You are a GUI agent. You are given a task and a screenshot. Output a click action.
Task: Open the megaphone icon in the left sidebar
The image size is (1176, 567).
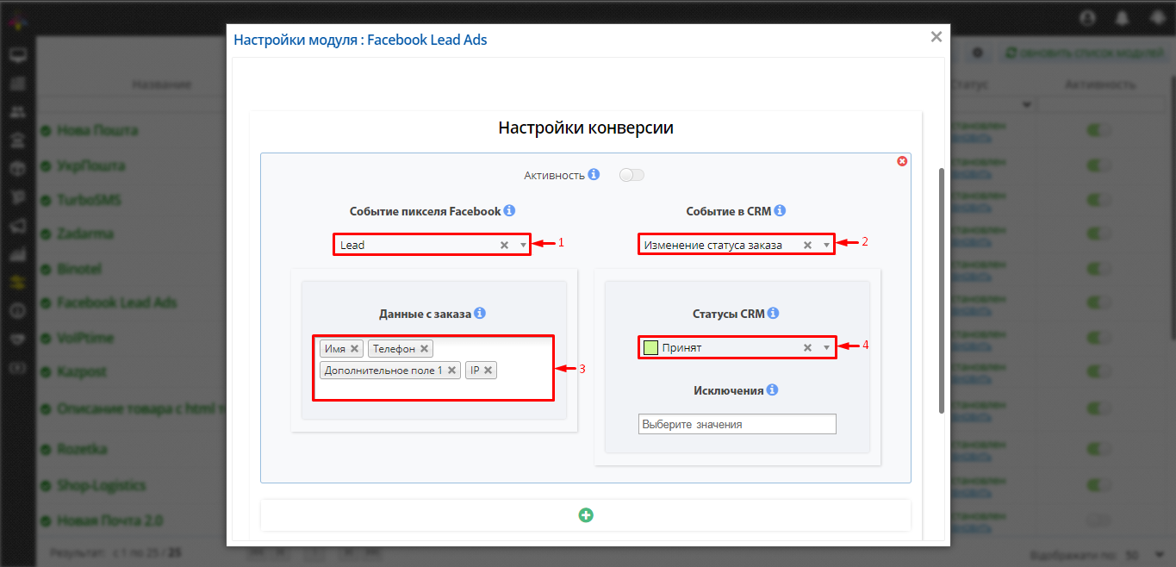[18, 226]
